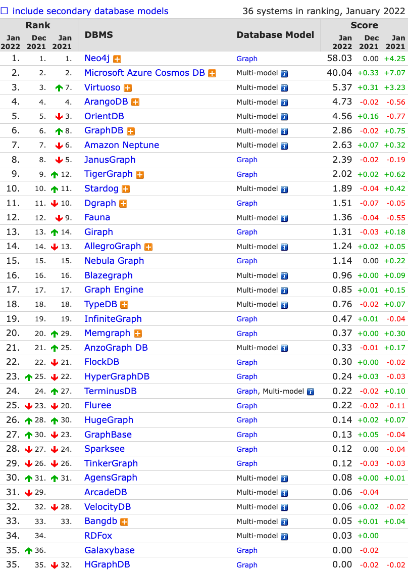Open the GraphBase link
The height and width of the screenshot is (571, 408).
[108, 435]
